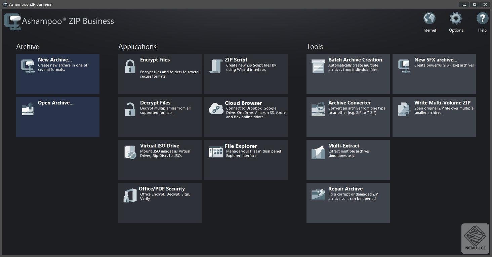Click the Open Archive folder icon
The width and height of the screenshot is (492, 257).
[x=28, y=109]
